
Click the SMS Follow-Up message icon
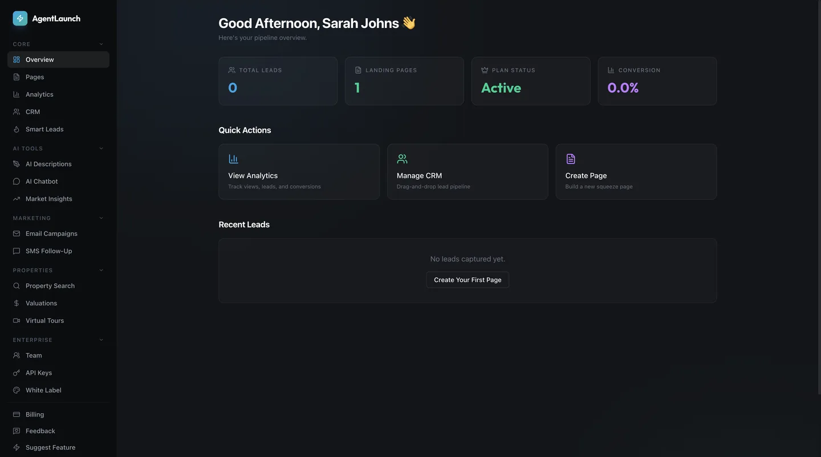pyautogui.click(x=17, y=251)
